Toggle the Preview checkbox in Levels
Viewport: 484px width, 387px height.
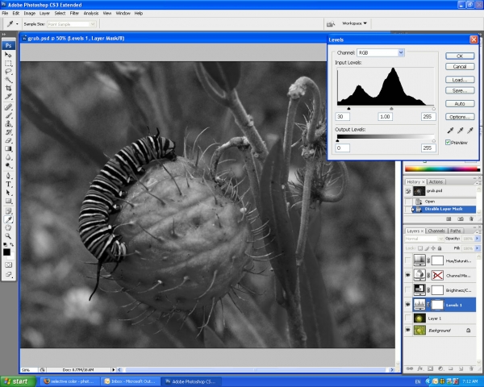[448, 142]
